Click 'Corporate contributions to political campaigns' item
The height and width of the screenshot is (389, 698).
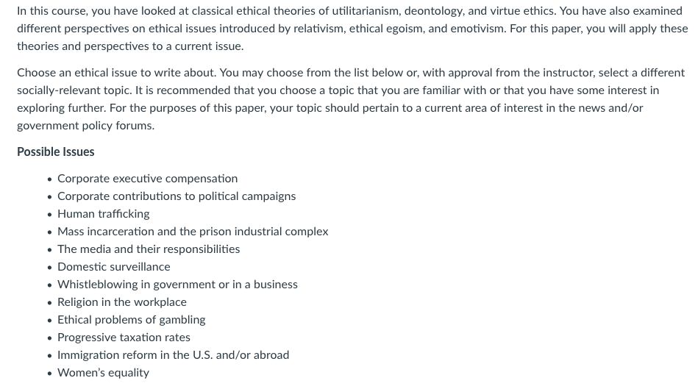coord(177,197)
